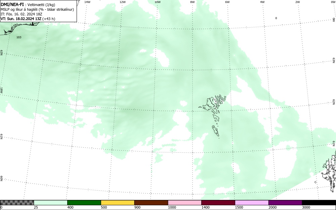The height and width of the screenshot is (210, 336).
Task: Select the yellow 500–900 legend swatch
Action: 118,203
